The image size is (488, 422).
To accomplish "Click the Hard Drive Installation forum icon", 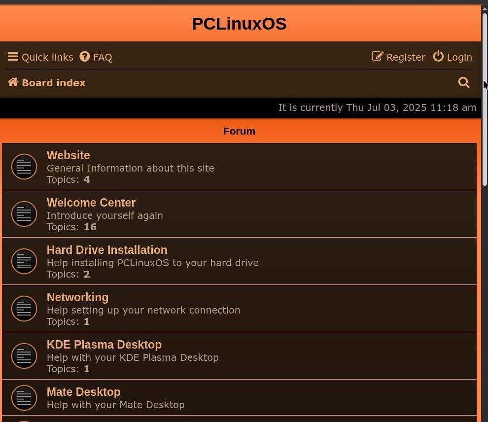I will point(24,261).
